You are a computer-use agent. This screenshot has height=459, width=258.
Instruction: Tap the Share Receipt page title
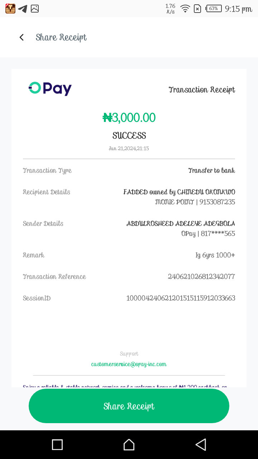61,37
